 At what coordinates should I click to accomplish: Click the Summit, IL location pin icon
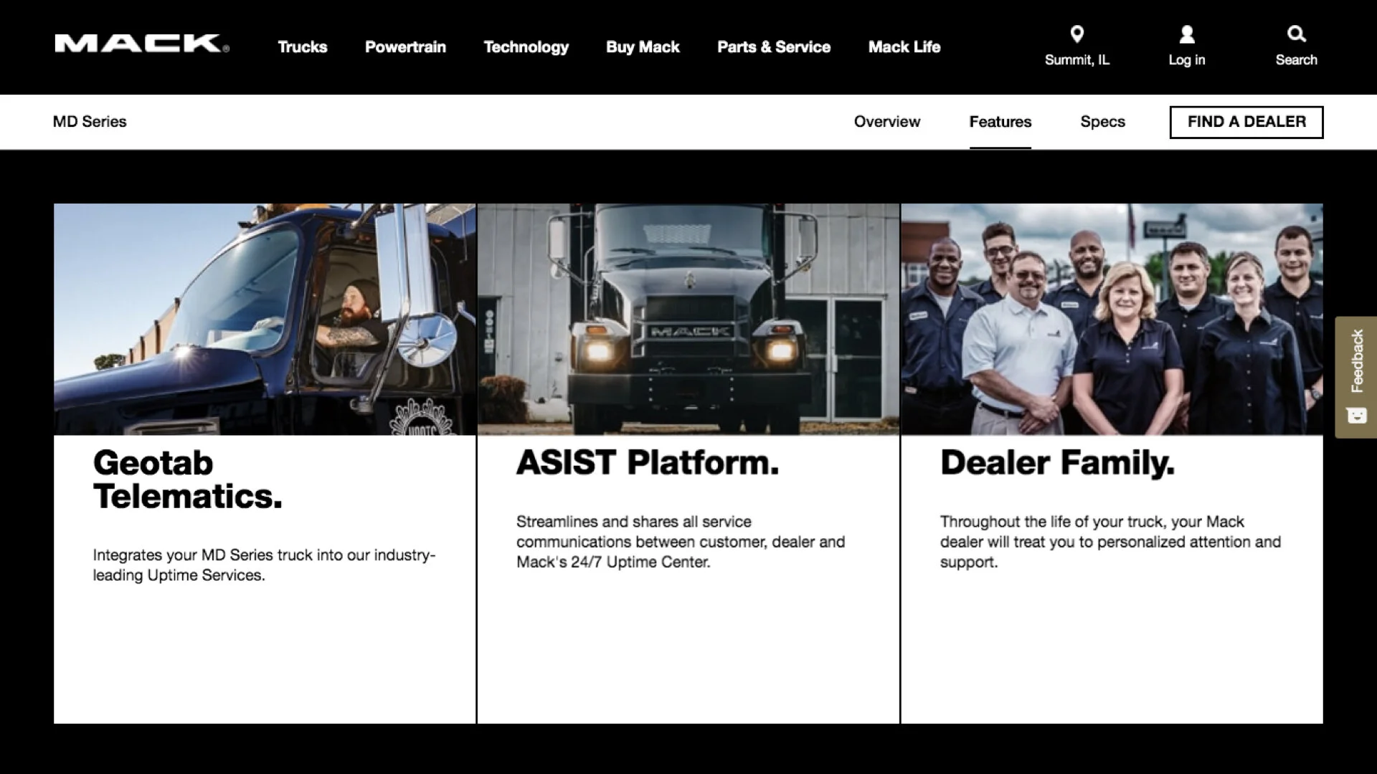(x=1076, y=34)
